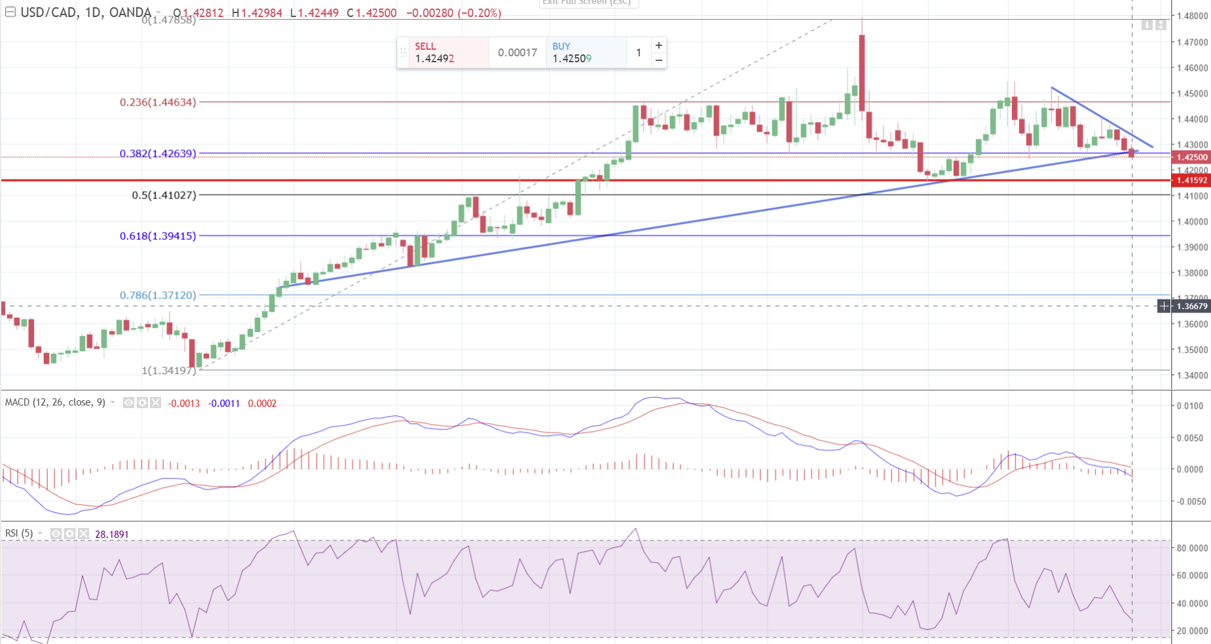Viewport: 1211px width, 644px height.
Task: Toggle MACD indicator visibility eye
Action: pyautogui.click(x=129, y=403)
